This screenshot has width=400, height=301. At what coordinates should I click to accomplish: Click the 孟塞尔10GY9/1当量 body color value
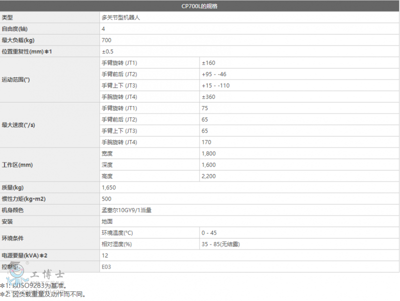click(x=126, y=210)
